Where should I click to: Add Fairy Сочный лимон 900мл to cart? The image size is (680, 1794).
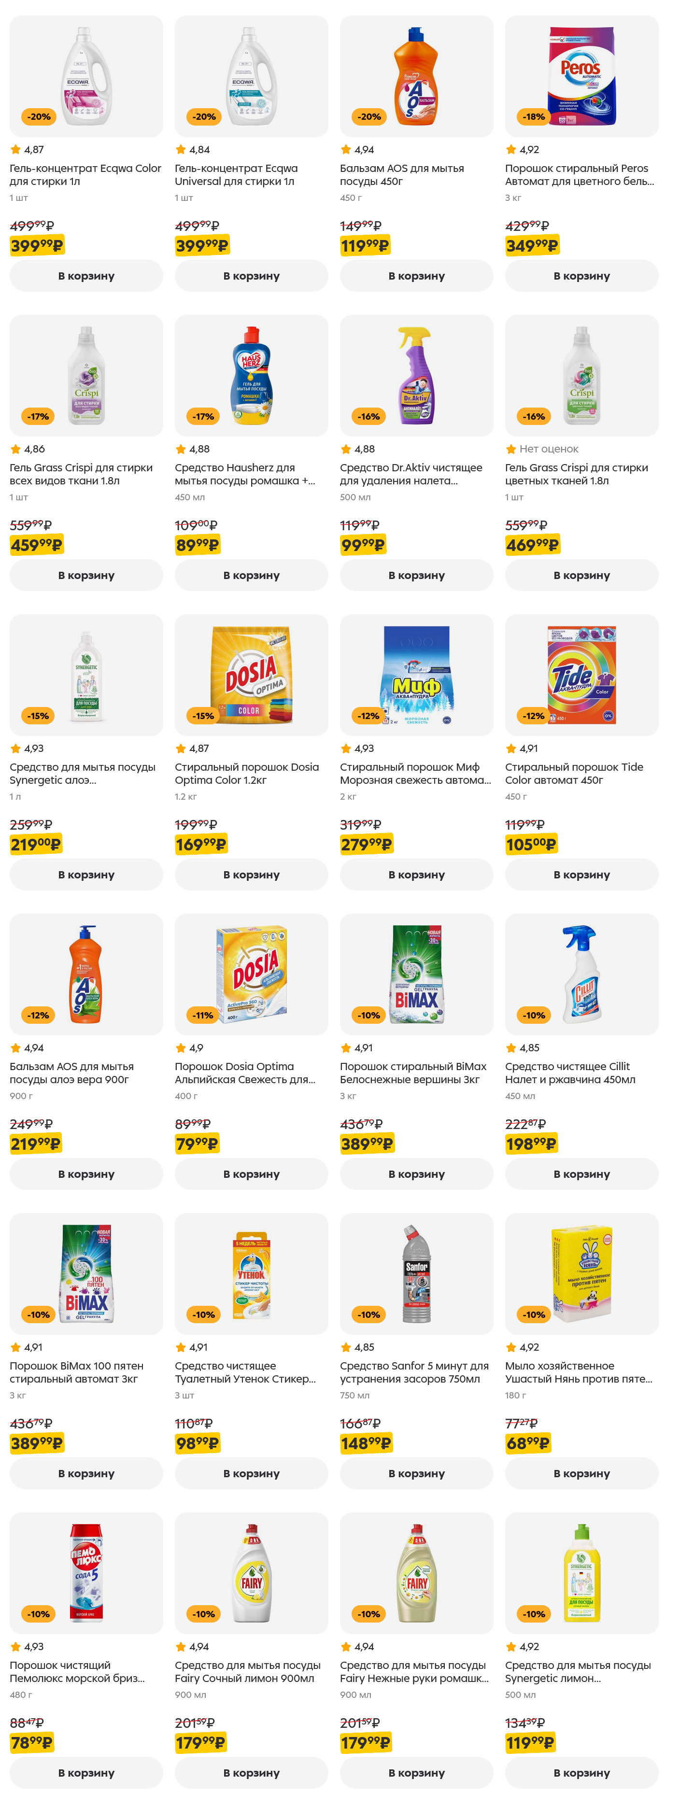coord(251,1772)
